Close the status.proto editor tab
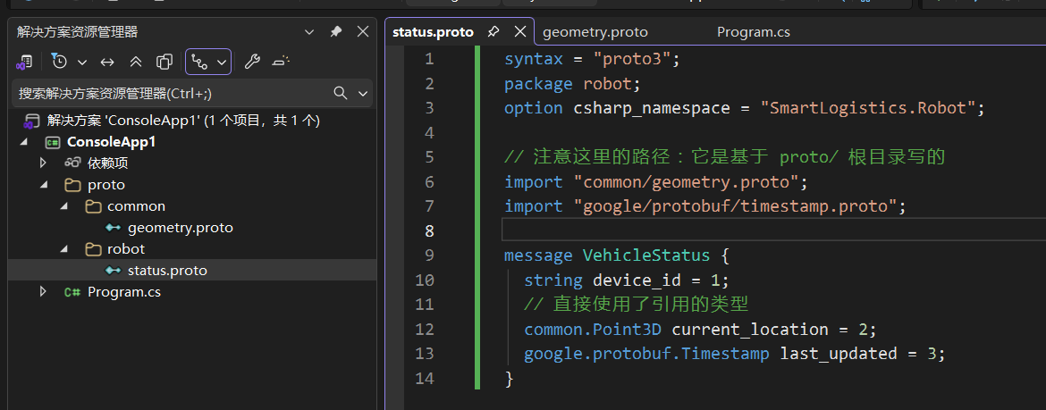This screenshot has width=1046, height=410. coord(519,32)
